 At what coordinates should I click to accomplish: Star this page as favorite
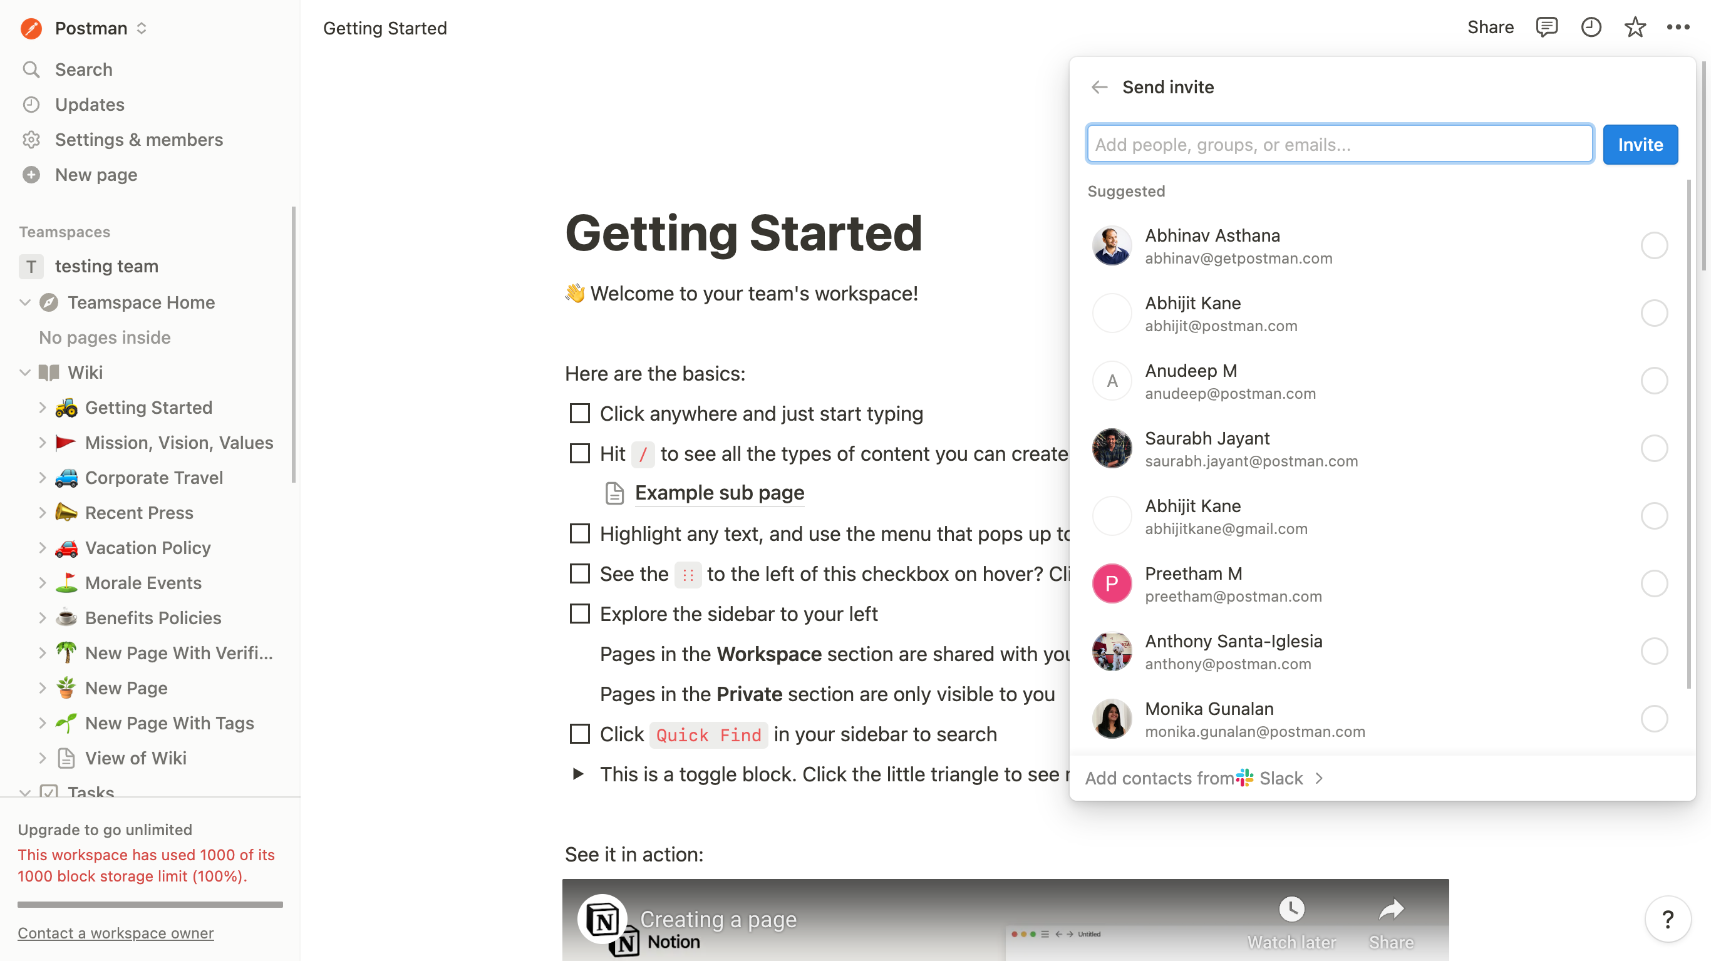(1634, 27)
